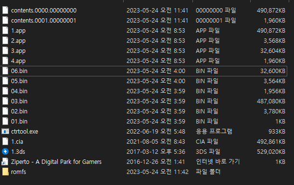Click date 2017-03-12 오후 5:36

[156, 152]
